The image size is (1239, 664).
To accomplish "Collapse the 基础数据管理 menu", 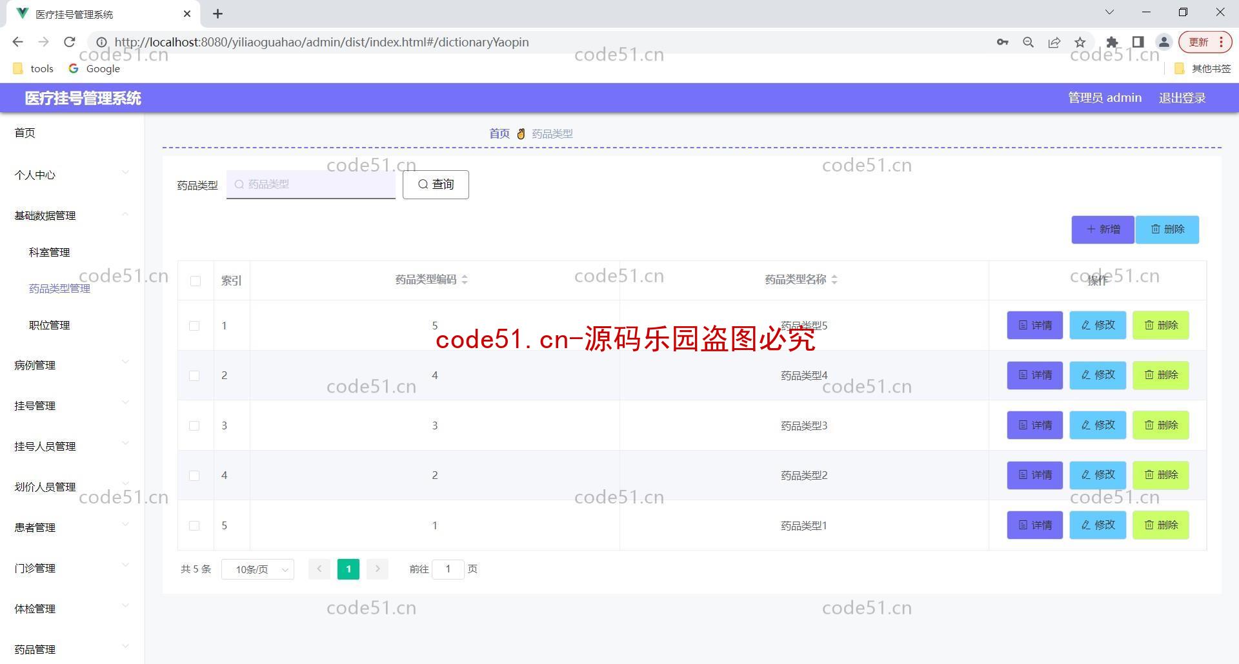I will (x=72, y=215).
